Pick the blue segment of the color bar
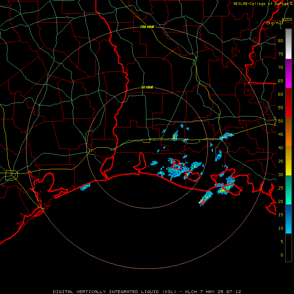The image size is (294, 294). click(288, 219)
